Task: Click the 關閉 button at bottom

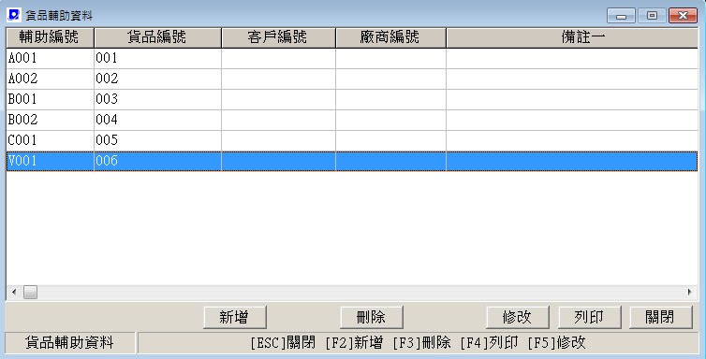Action: [x=660, y=317]
